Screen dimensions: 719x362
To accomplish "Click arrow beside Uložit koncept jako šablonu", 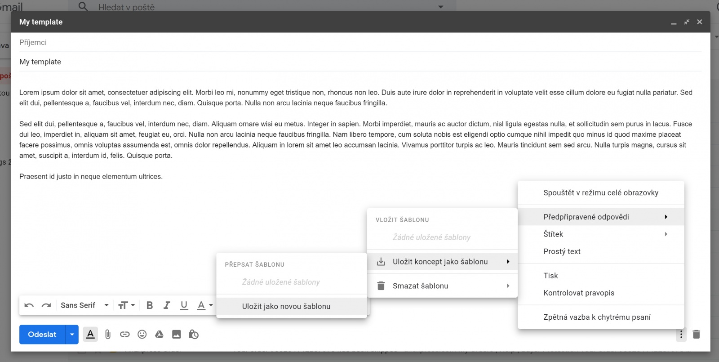I will [x=508, y=262].
